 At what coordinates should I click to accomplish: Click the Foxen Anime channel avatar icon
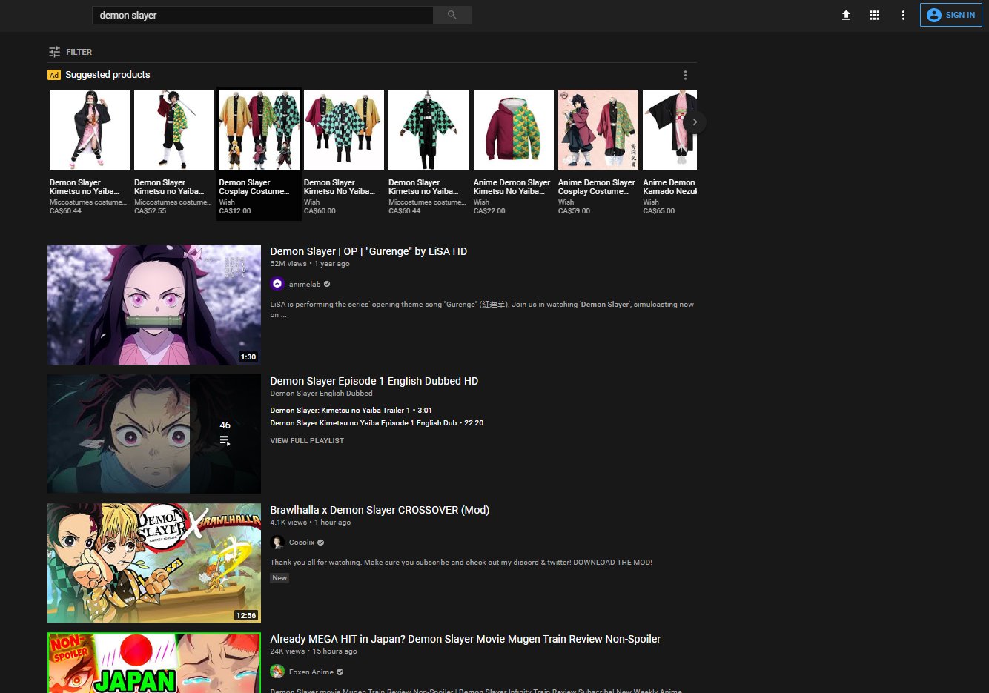pyautogui.click(x=277, y=672)
